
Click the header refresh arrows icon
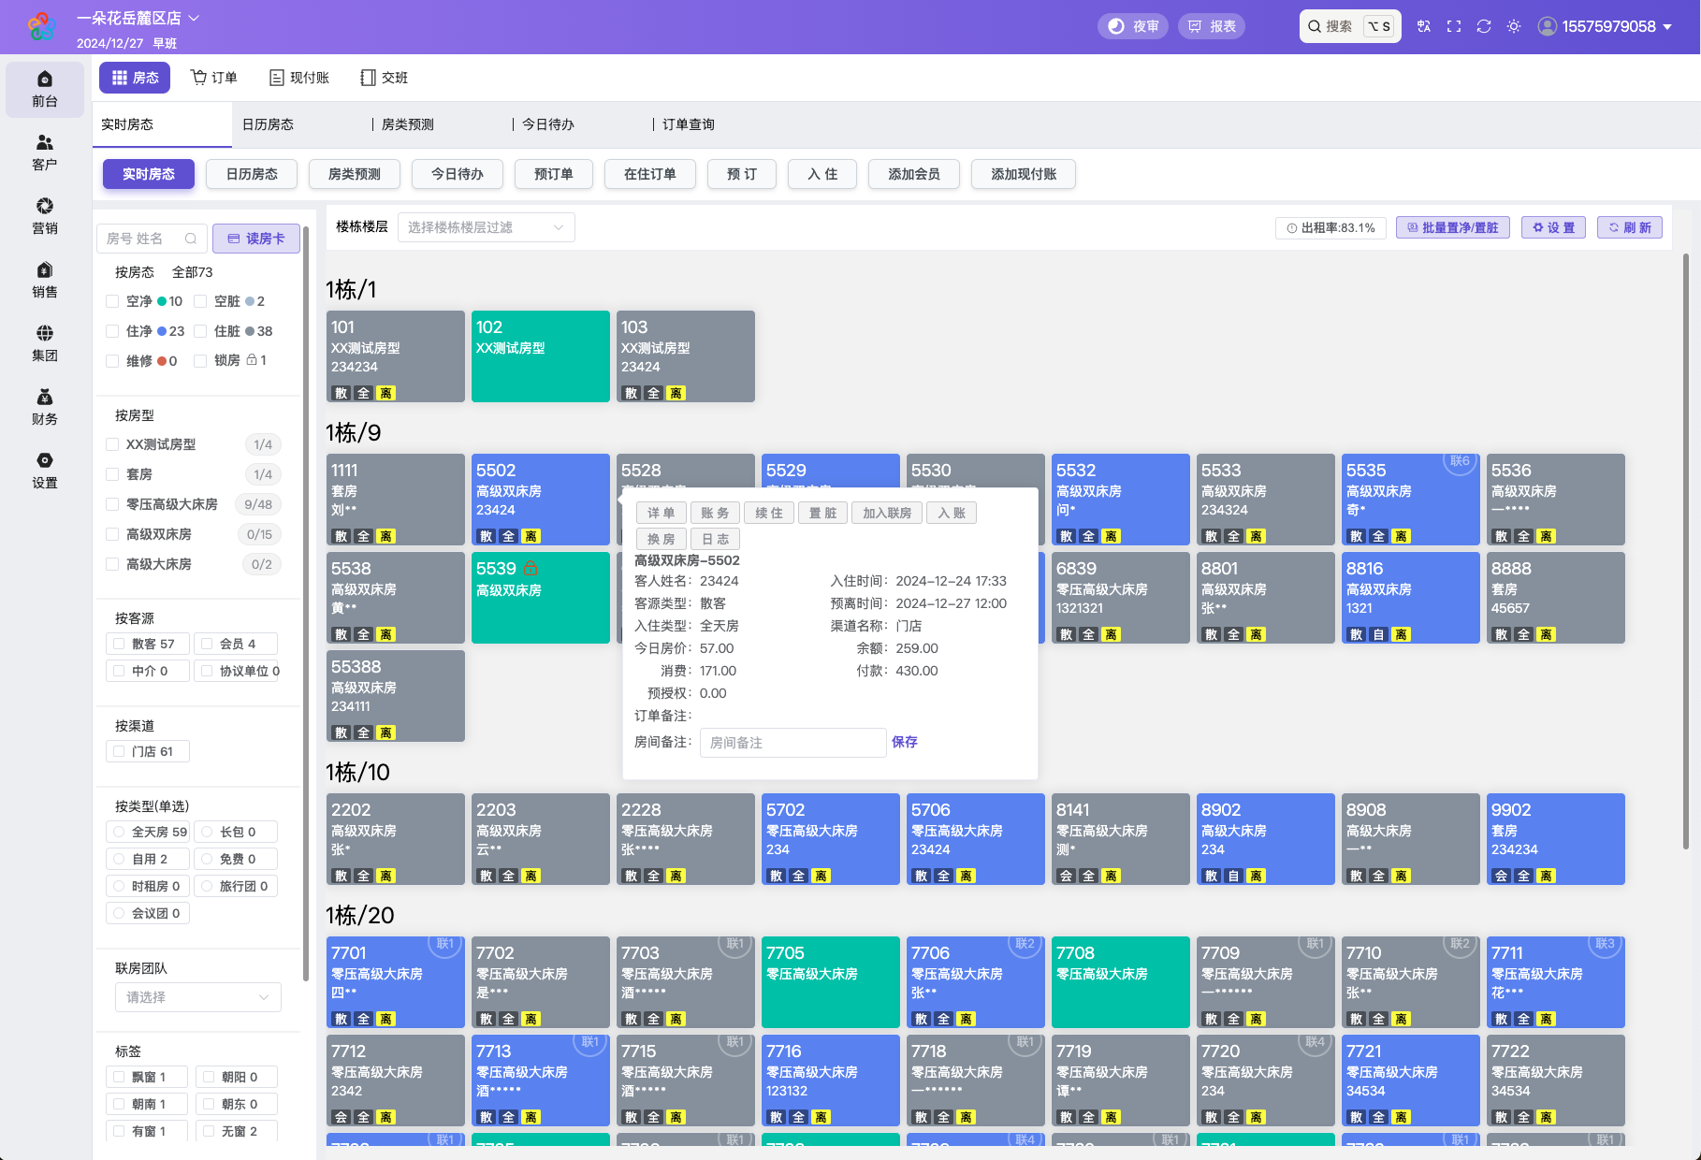(x=1484, y=26)
